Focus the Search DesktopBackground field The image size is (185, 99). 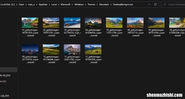[x=173, y=4]
